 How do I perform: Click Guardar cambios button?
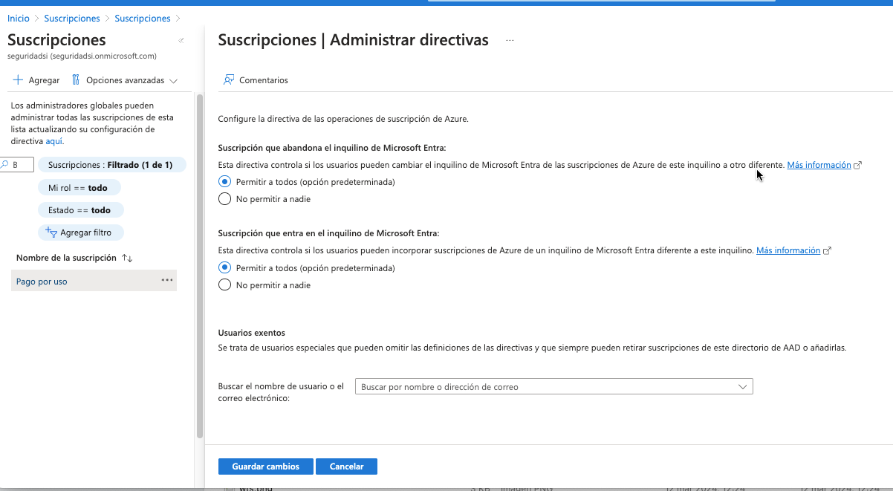coord(265,466)
